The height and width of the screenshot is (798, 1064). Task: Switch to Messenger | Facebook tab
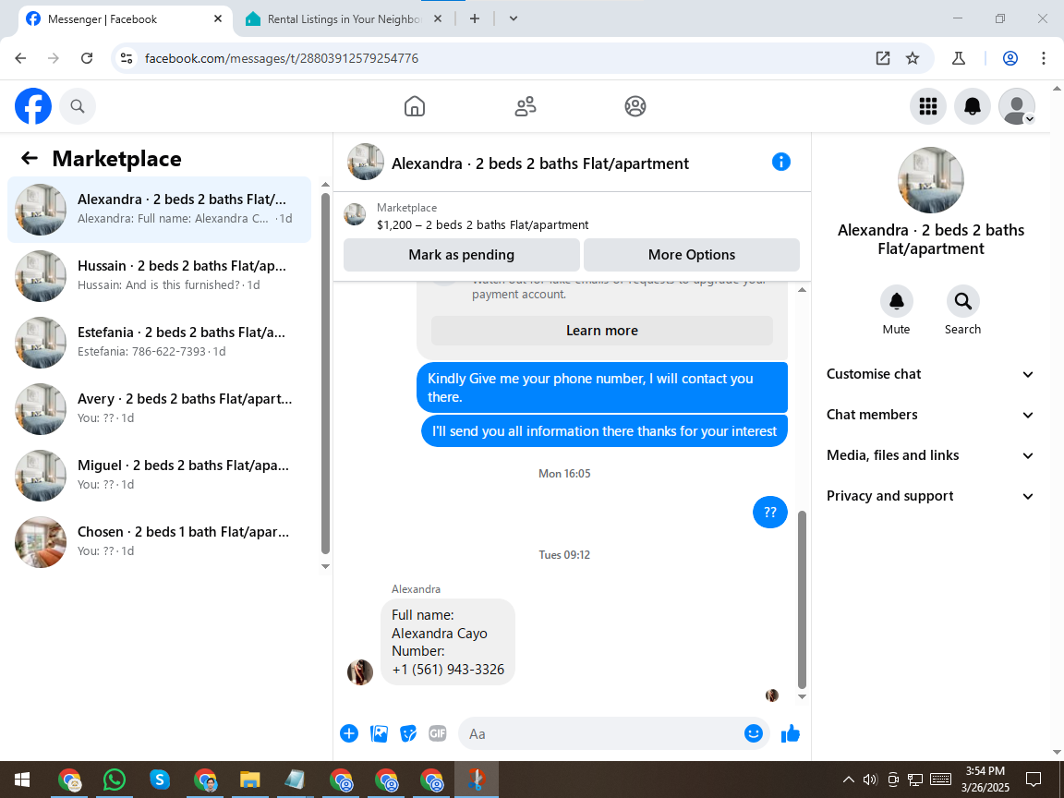point(124,19)
